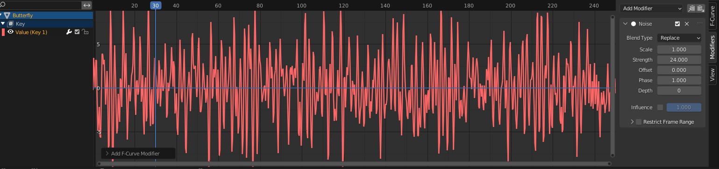Click the current frame 30 marker
This screenshot has height=169, width=719.
point(156,6)
